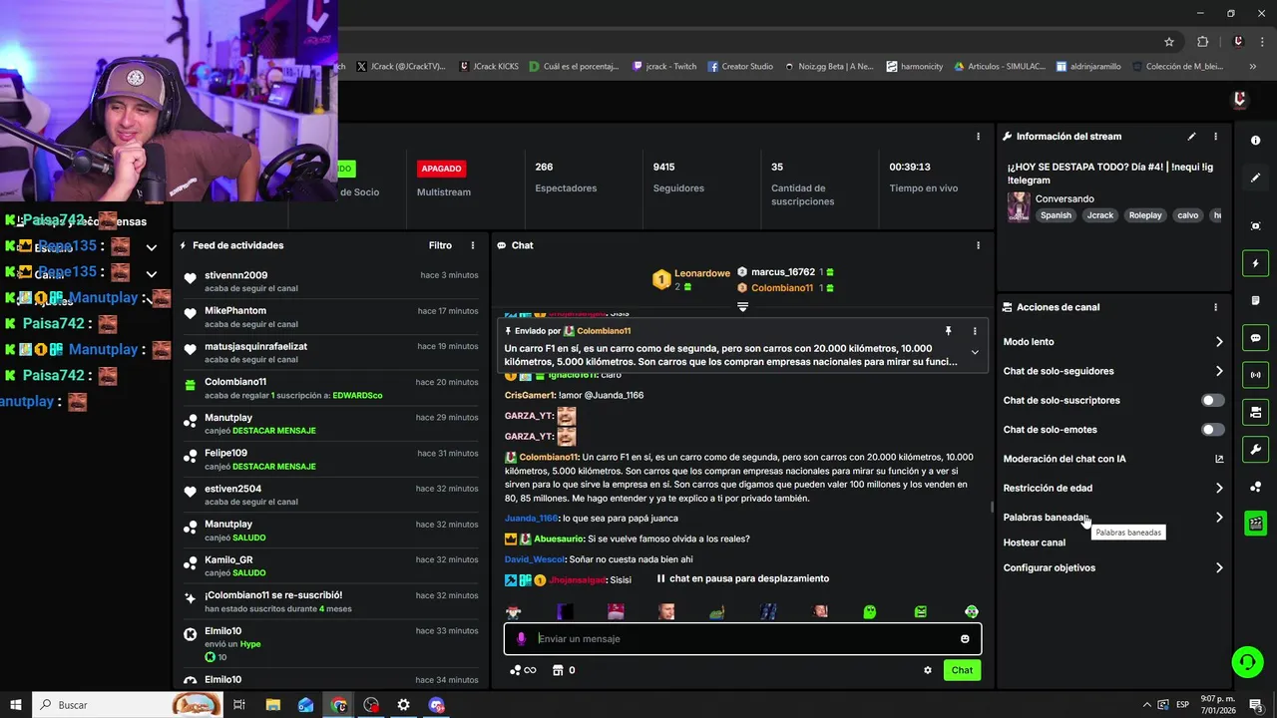Click the Spanish stream tag

point(1056,215)
